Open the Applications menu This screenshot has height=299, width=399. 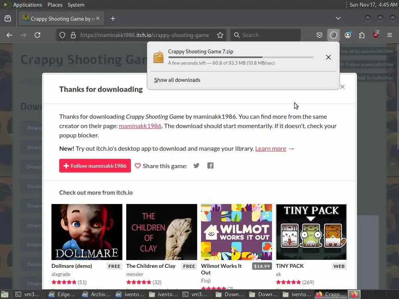point(28,5)
